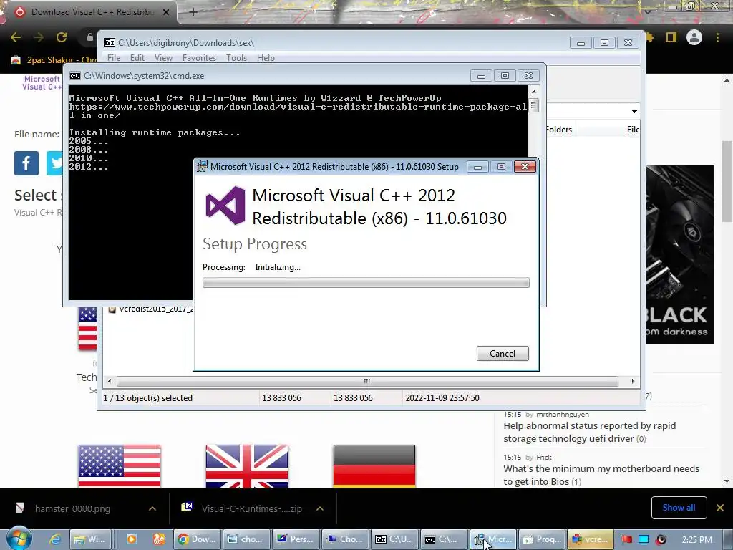The height and width of the screenshot is (550, 733).
Task: Select the US flag download server
Action: tap(120, 465)
